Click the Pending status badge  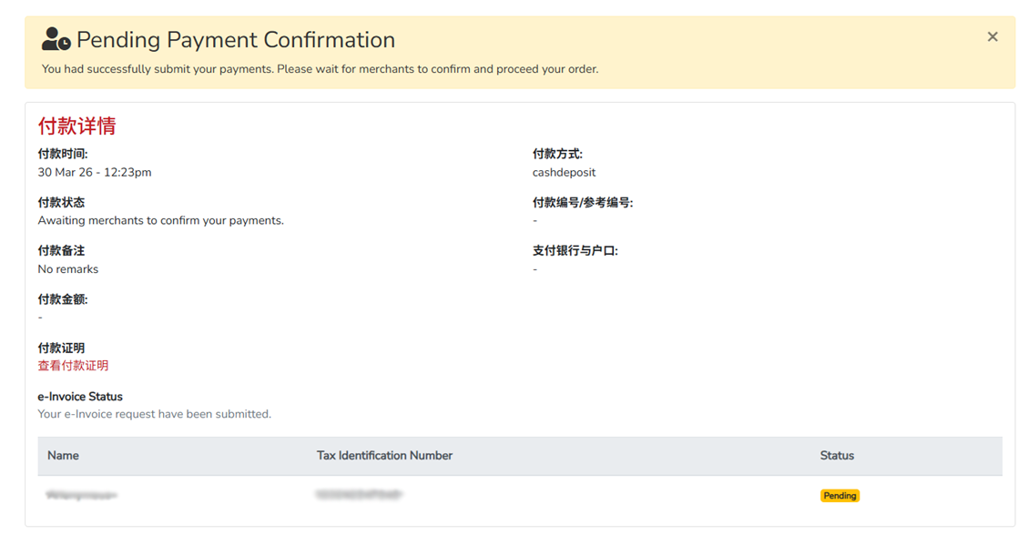click(840, 495)
